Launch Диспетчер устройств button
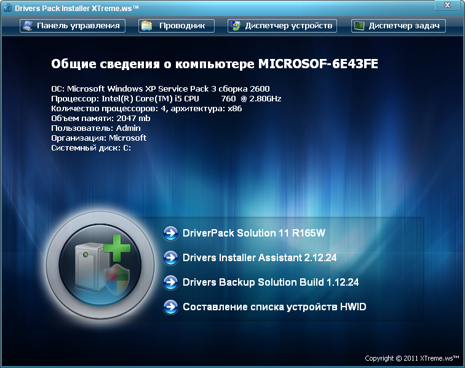Screen dimensions: 465x368 tap(282, 26)
